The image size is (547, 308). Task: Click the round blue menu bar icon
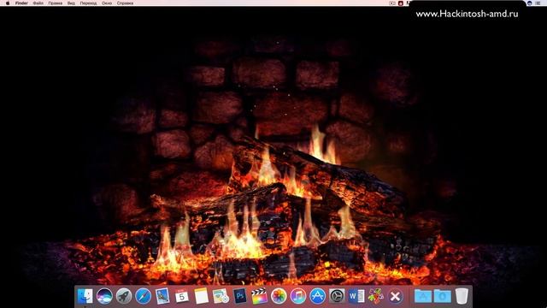530,3
